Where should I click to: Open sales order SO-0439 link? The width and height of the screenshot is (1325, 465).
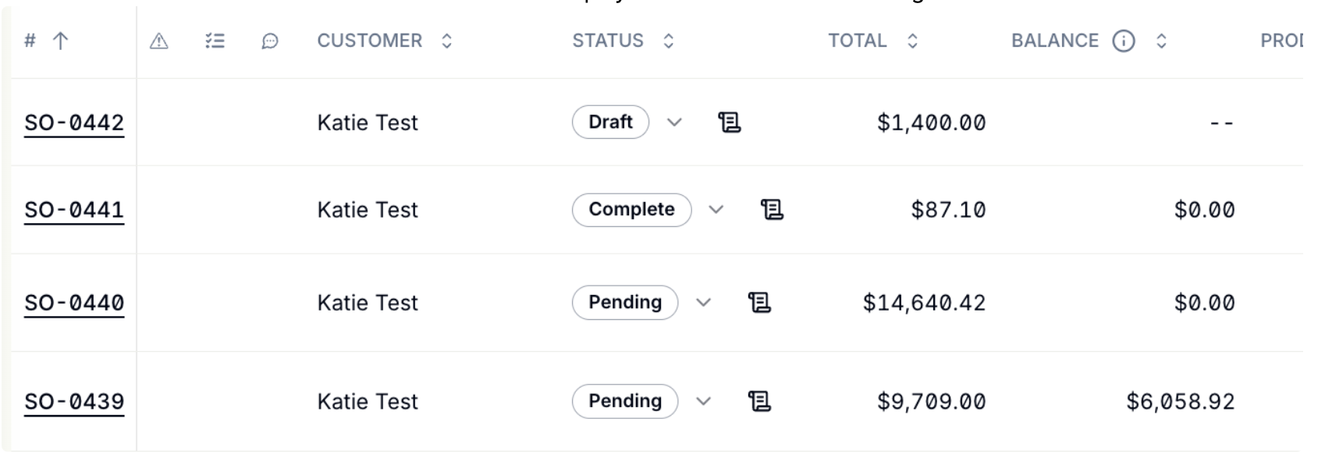(x=74, y=402)
